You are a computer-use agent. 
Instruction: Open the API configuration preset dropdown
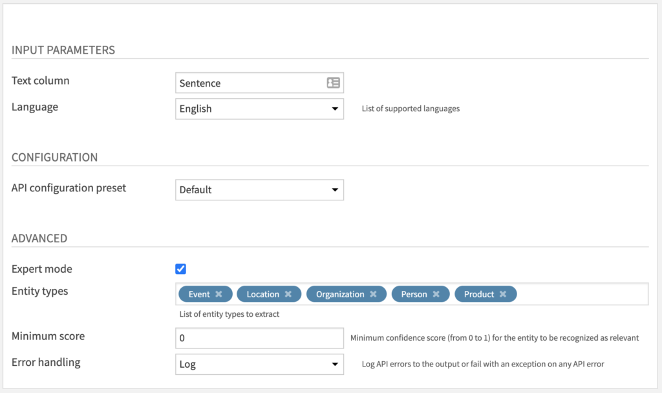pos(260,190)
